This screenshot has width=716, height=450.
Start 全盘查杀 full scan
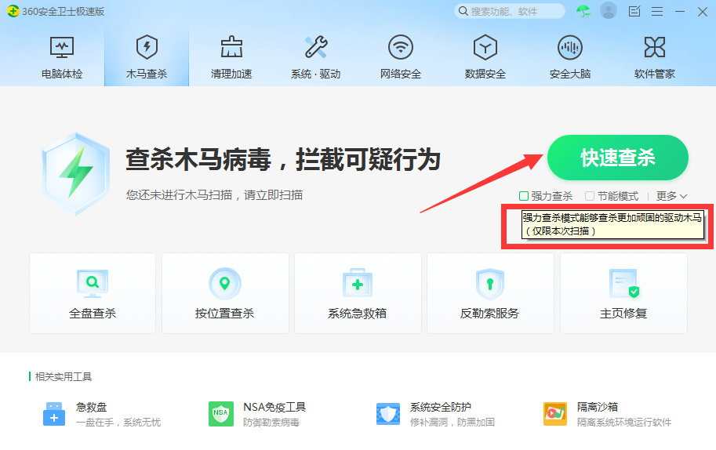click(x=93, y=293)
